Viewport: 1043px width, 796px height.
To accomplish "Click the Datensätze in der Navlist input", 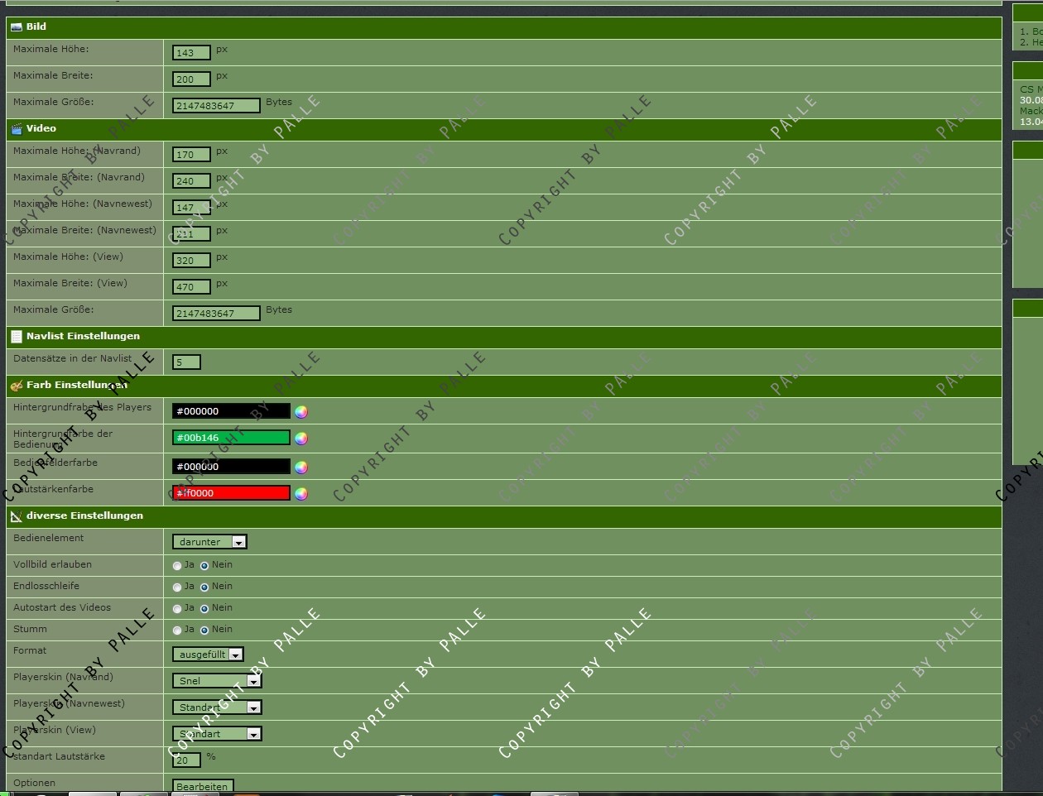I will point(186,362).
